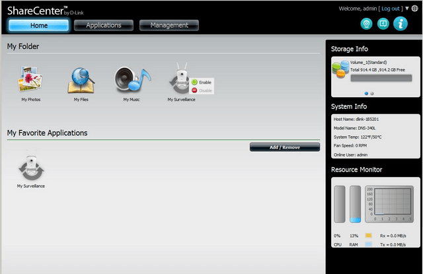Screen dimensions: 423x274
Task: Select the first blue pagination dot in Storage Info
Action: coord(366,94)
